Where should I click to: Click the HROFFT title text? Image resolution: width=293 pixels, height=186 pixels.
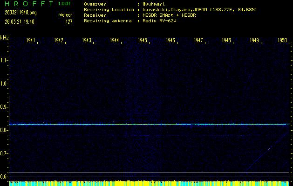[27, 4]
